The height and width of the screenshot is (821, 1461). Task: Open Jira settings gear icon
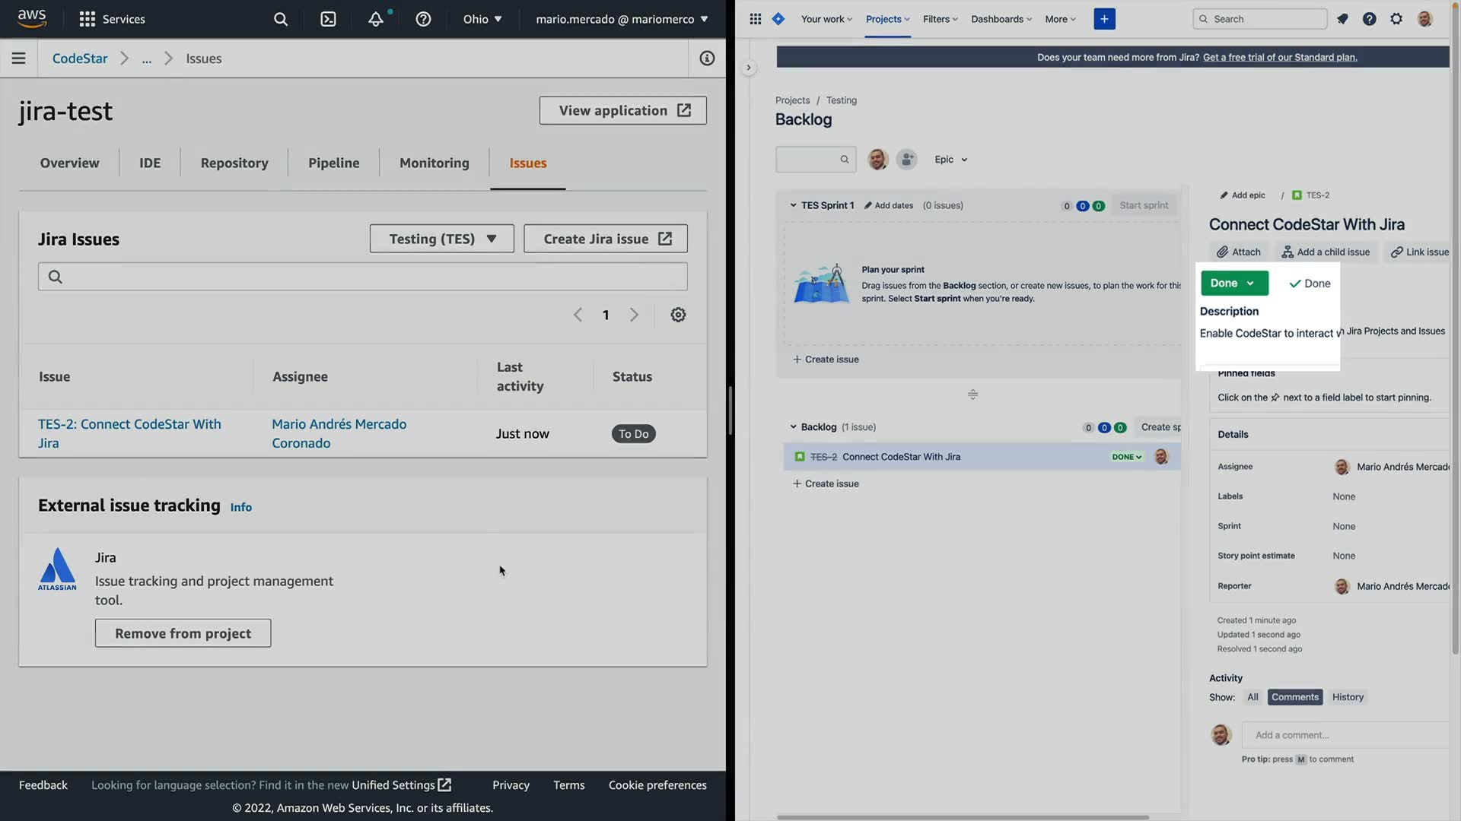point(1396,19)
